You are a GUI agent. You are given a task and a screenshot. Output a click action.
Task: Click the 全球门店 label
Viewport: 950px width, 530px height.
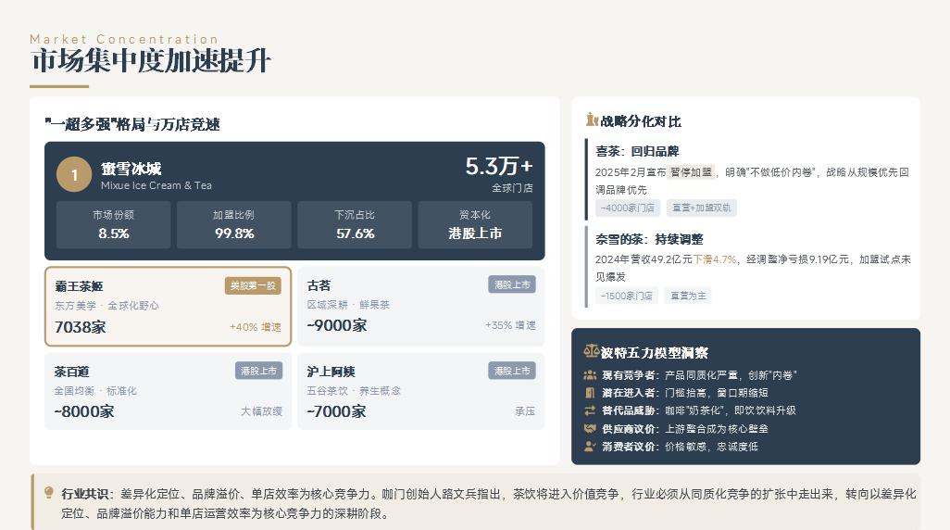(x=512, y=188)
